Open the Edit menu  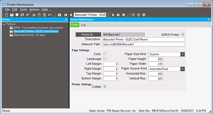(x=15, y=10)
